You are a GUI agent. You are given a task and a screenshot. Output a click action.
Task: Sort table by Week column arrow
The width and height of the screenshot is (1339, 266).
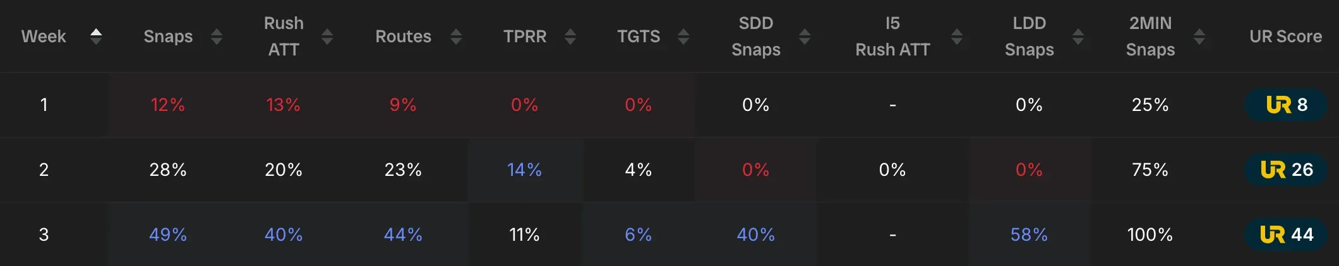point(96,37)
